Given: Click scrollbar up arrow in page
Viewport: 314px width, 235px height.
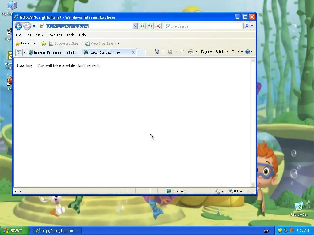Looking at the screenshot, I should tap(253, 61).
